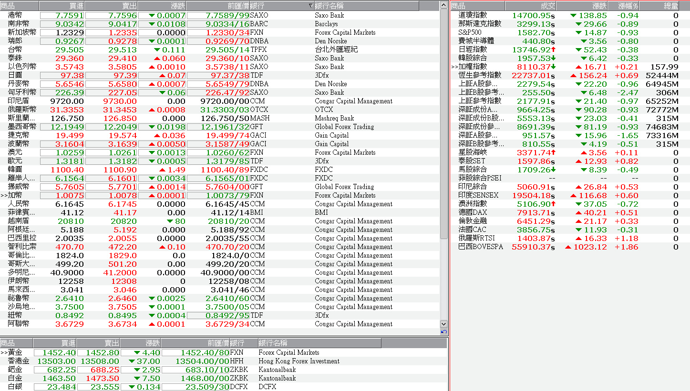Open the 銀行 column sort triangle
This screenshot has height=391, width=690.
(311, 6)
